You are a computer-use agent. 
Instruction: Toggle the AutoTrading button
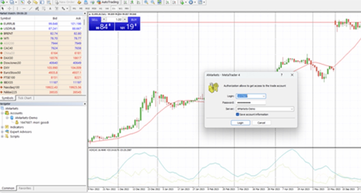[108, 2]
